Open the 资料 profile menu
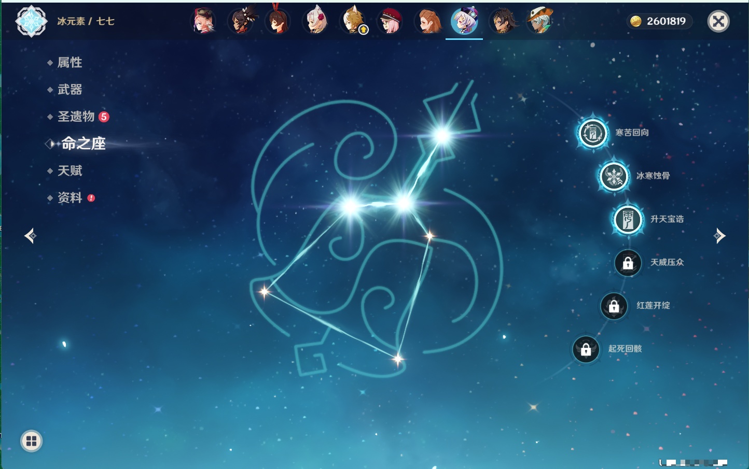 [70, 197]
